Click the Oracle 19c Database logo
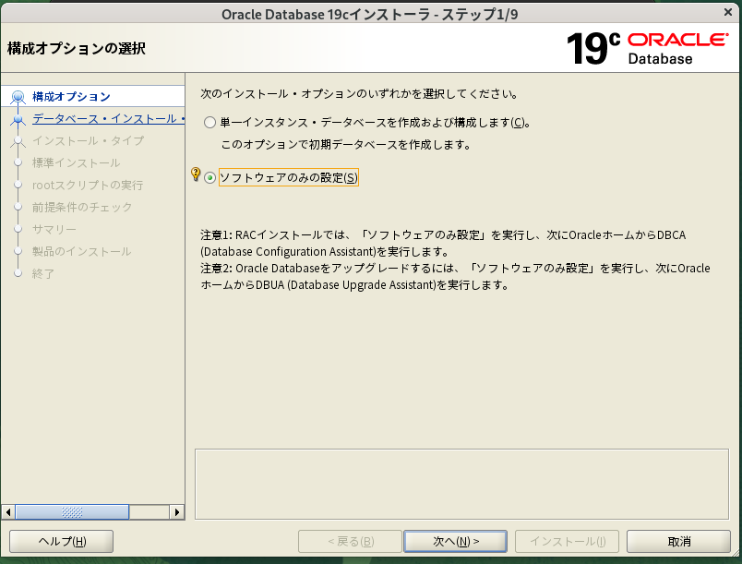The width and height of the screenshot is (742, 564). coord(647,48)
